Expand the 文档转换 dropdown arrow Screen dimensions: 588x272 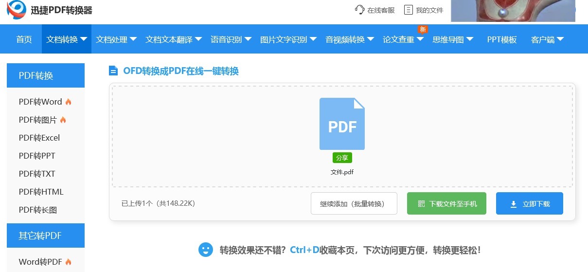coord(84,39)
